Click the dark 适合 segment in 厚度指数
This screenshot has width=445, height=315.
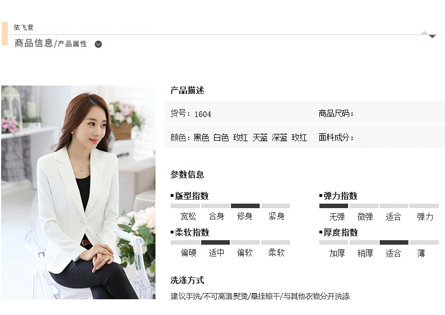click(394, 242)
